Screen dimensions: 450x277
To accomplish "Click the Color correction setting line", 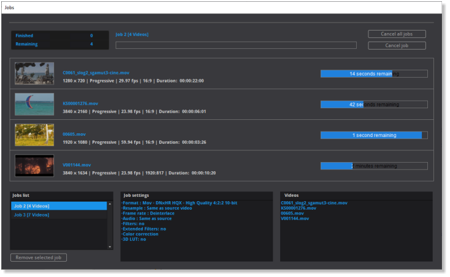I will [140, 234].
